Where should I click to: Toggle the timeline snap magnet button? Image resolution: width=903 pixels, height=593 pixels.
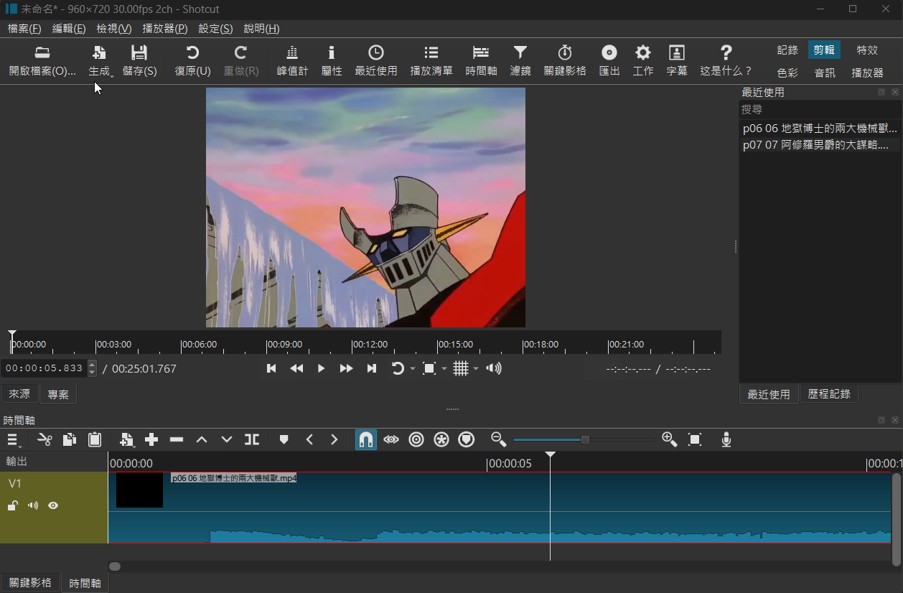[x=365, y=439]
